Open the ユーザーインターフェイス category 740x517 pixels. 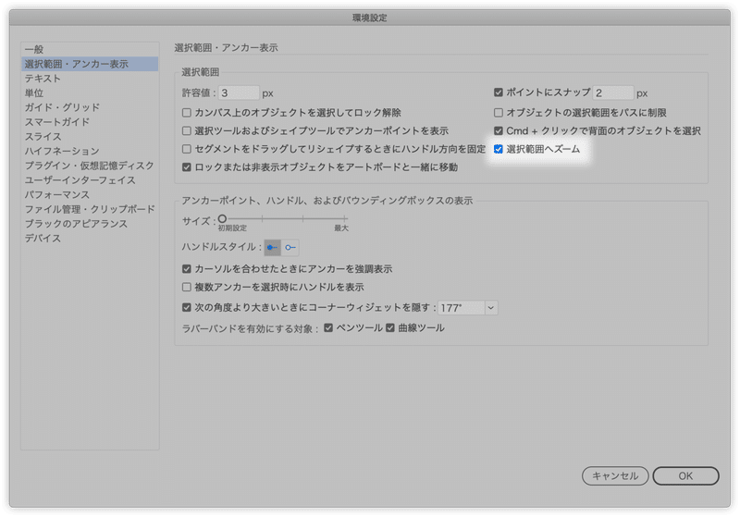pos(90,180)
